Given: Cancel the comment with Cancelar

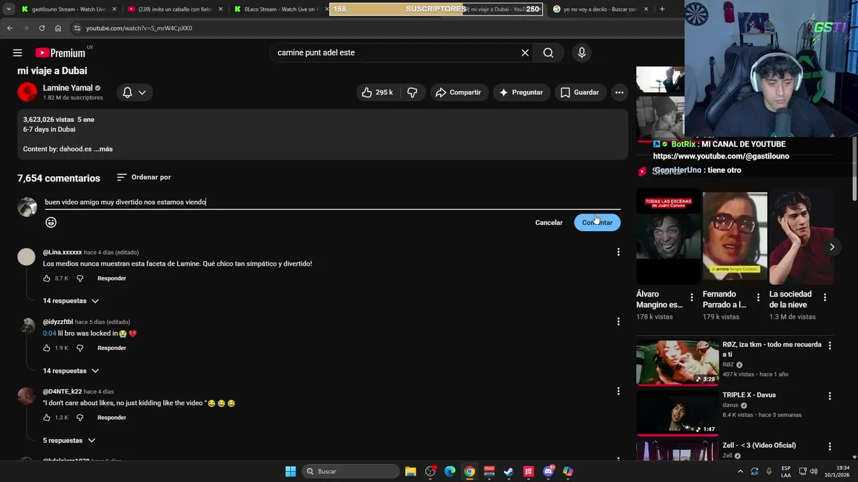Looking at the screenshot, I should (x=548, y=222).
